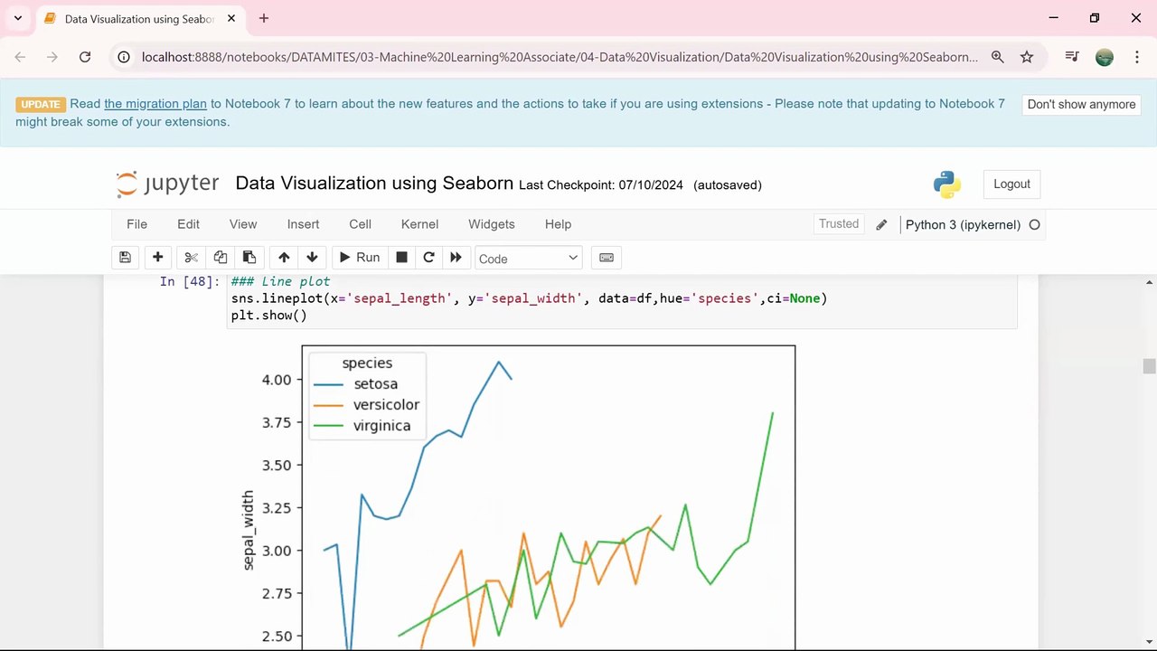
Task: Click the virginica legend entry
Action: point(362,426)
